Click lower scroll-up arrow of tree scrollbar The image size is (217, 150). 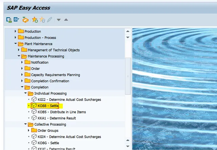(128, 140)
